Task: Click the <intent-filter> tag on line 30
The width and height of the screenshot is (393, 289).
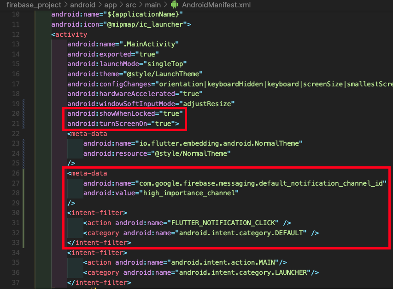Action: point(97,213)
